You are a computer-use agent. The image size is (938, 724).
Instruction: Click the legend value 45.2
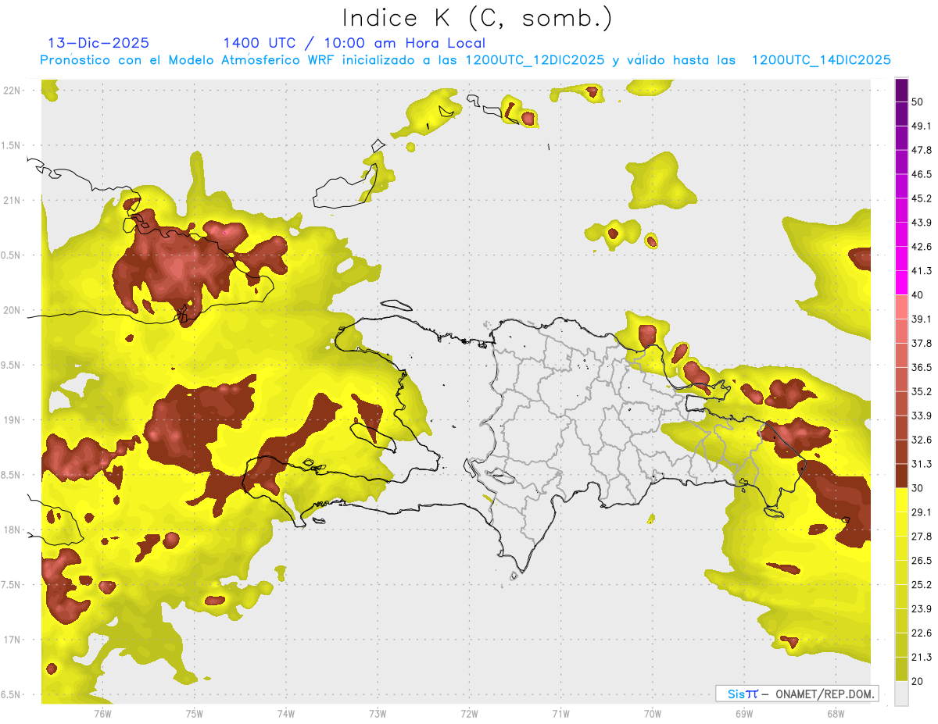pyautogui.click(x=921, y=198)
